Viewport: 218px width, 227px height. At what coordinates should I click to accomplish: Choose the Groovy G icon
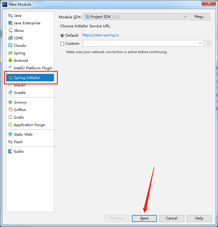tap(10, 102)
